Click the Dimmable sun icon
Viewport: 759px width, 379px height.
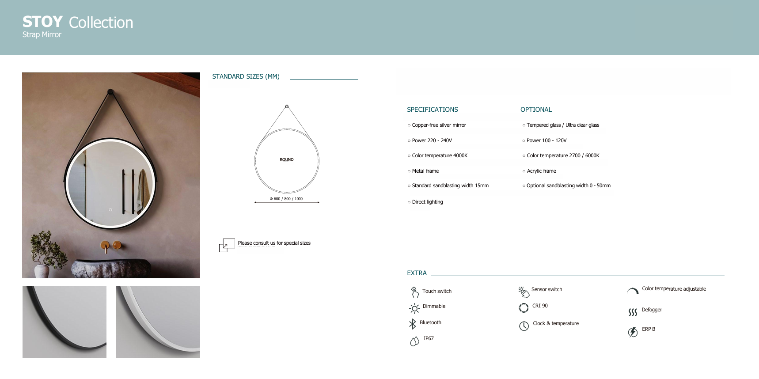414,308
